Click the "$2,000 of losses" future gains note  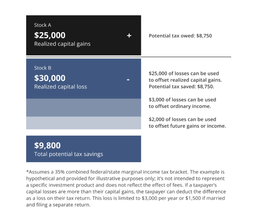(x=182, y=119)
